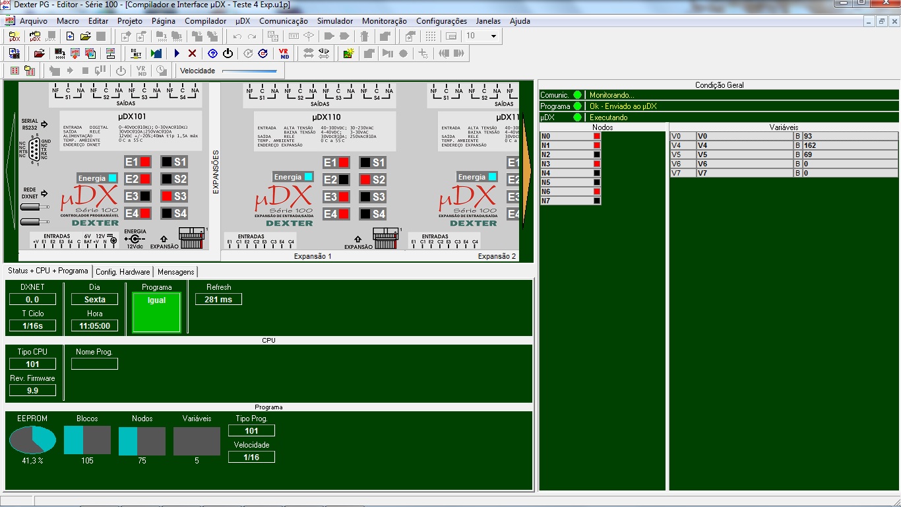Toggle the N6 node state square
The image size is (901, 507).
tap(597, 191)
